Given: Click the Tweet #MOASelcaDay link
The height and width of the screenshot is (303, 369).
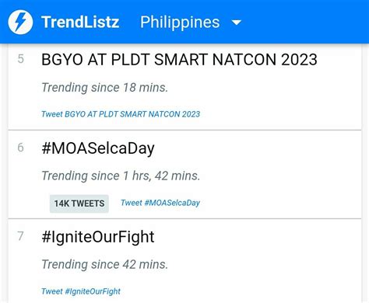Looking at the screenshot, I should point(160,203).
